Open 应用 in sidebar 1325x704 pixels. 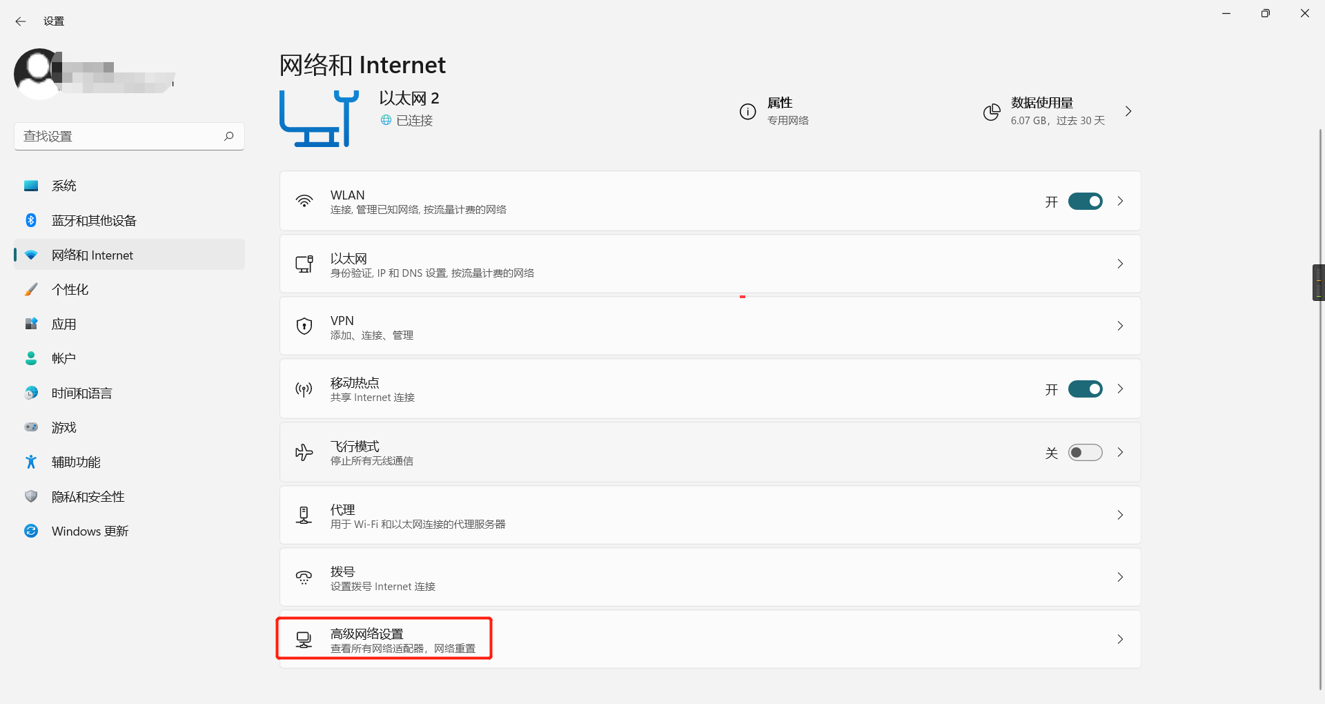[x=129, y=324]
